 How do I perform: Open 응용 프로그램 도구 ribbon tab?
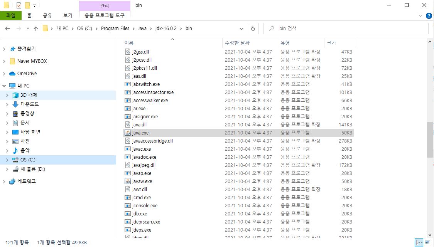coord(105,15)
